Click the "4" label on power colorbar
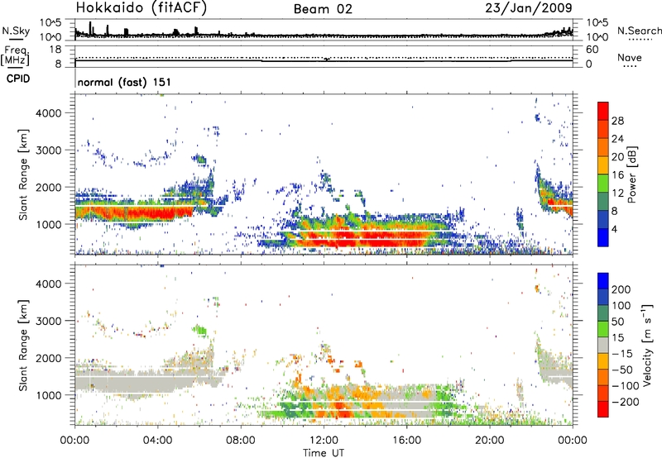 click(x=615, y=229)
